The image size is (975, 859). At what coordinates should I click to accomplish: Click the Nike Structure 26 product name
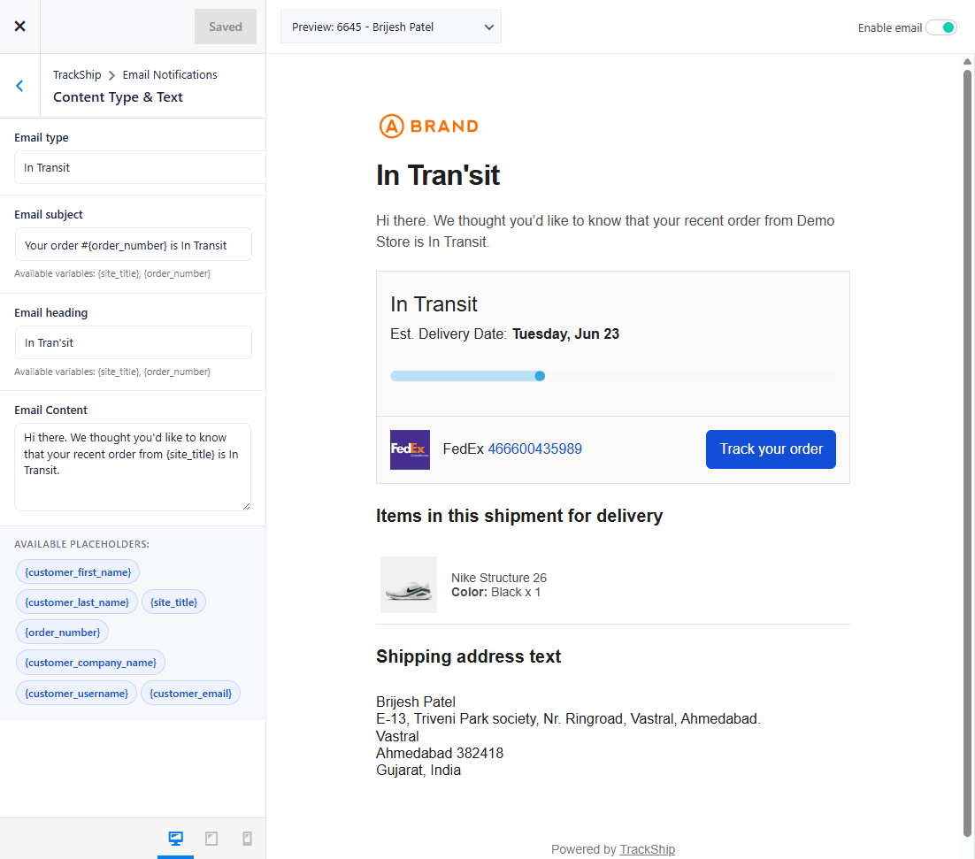tap(499, 578)
